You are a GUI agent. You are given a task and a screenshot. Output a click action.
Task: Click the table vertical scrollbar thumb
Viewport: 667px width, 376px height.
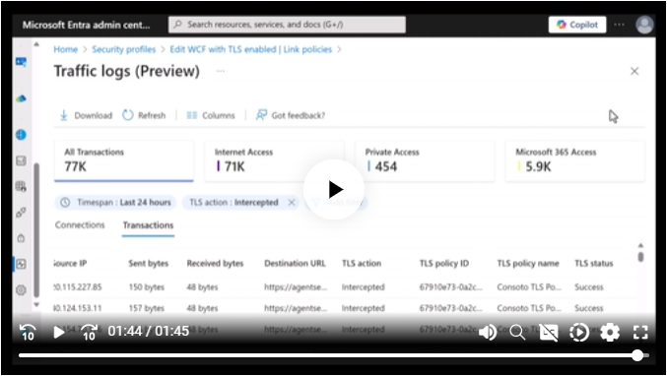pyautogui.click(x=640, y=257)
